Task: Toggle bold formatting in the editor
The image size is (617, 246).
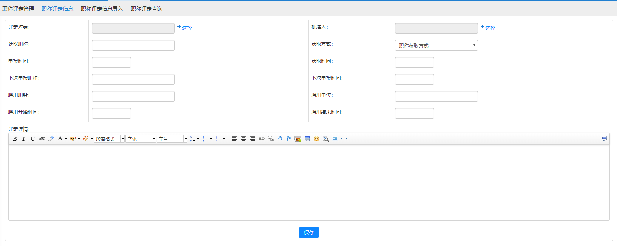Action: (15, 139)
